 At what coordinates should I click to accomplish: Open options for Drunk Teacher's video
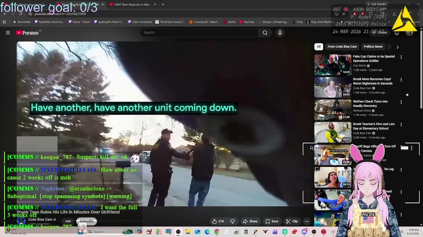tap(401, 125)
